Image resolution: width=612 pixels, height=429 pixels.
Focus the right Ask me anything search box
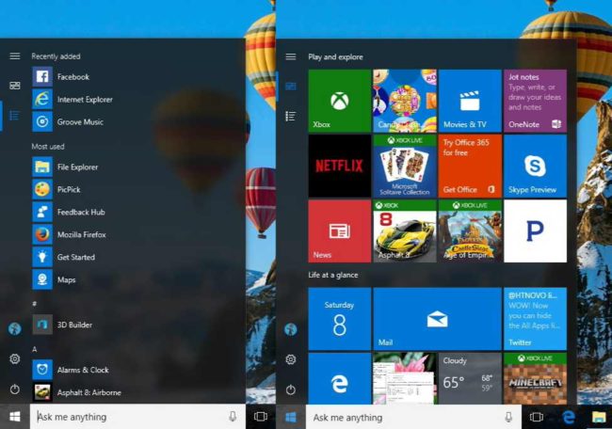(413, 418)
